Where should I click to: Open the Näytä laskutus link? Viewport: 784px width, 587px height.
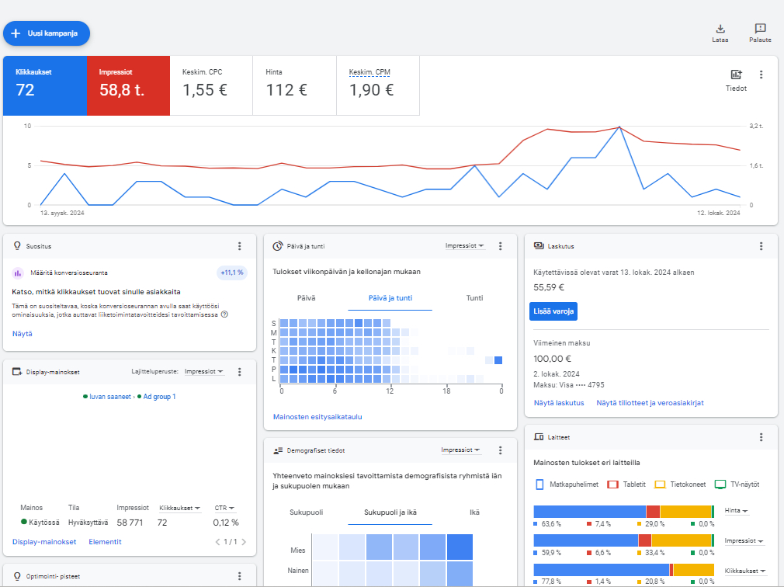click(x=558, y=403)
